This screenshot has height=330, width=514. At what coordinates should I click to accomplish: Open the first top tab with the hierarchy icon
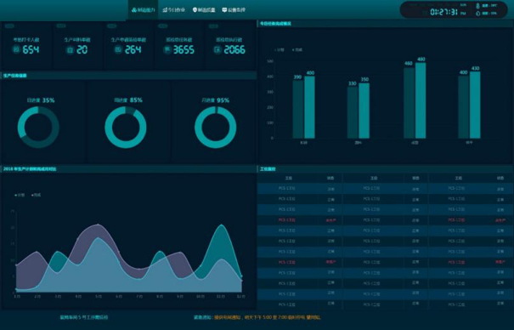click(143, 10)
